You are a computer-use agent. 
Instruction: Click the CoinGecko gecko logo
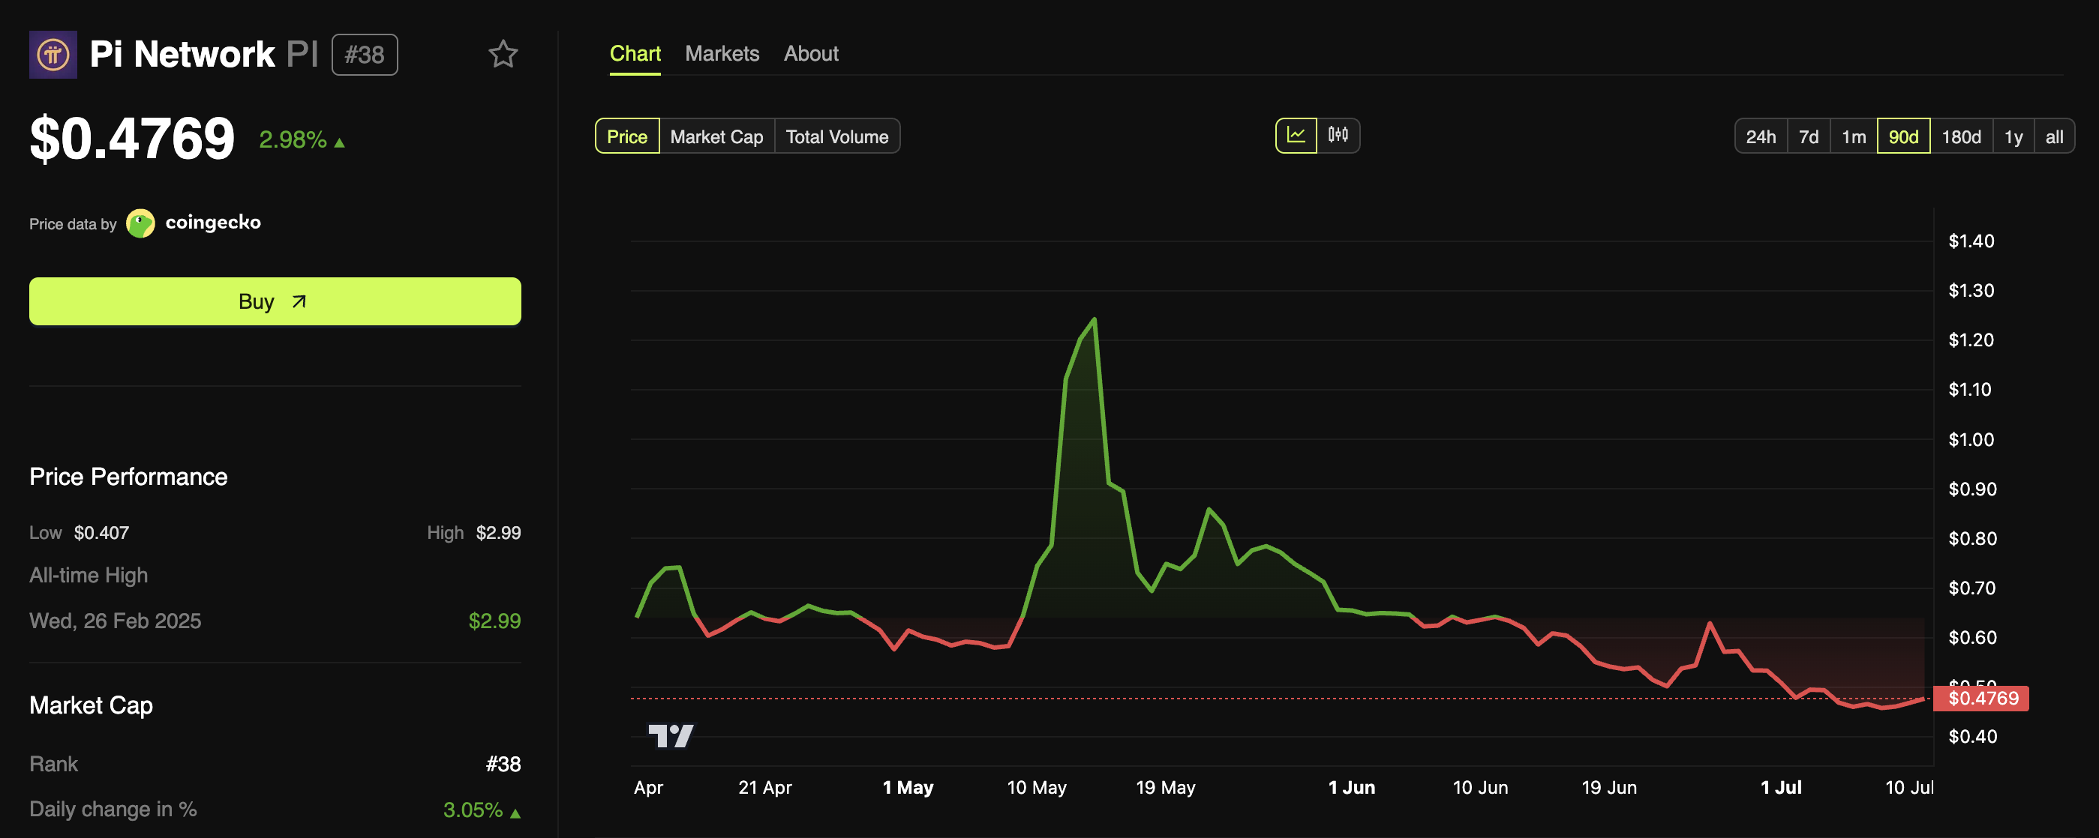click(140, 223)
